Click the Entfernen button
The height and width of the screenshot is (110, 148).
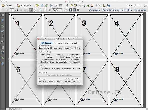click(77, 69)
